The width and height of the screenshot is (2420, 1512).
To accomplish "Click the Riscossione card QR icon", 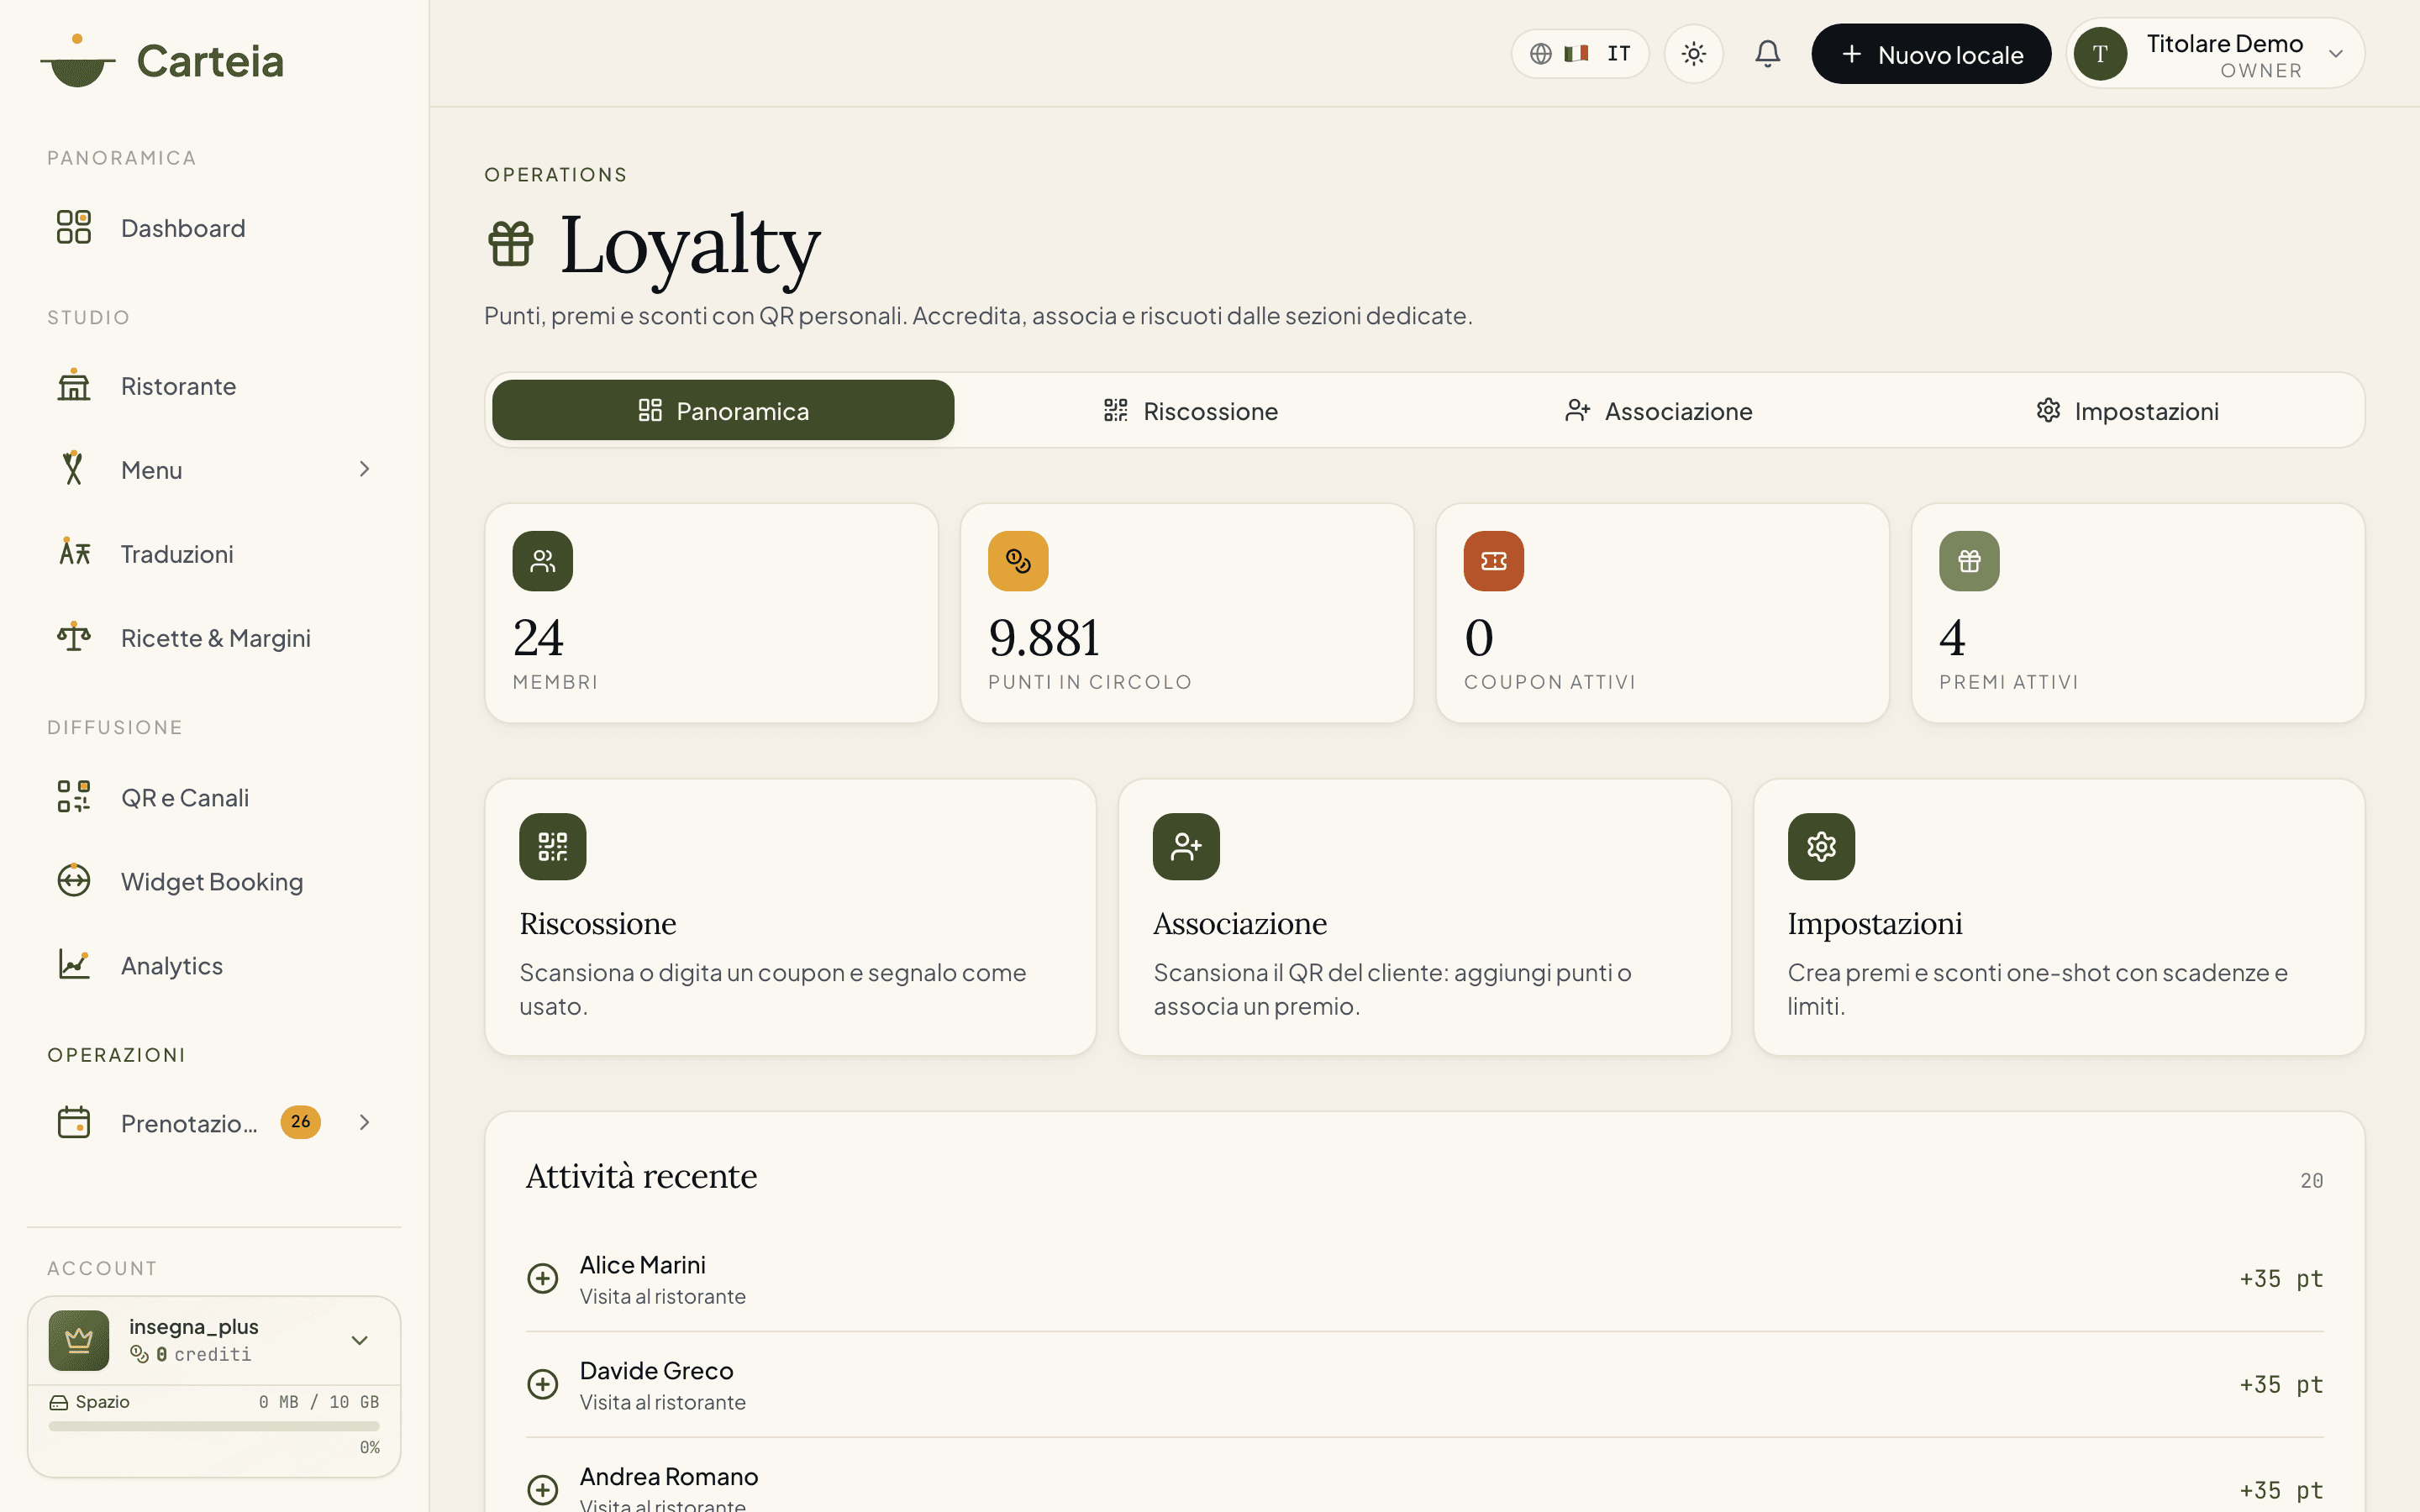I will (x=553, y=846).
